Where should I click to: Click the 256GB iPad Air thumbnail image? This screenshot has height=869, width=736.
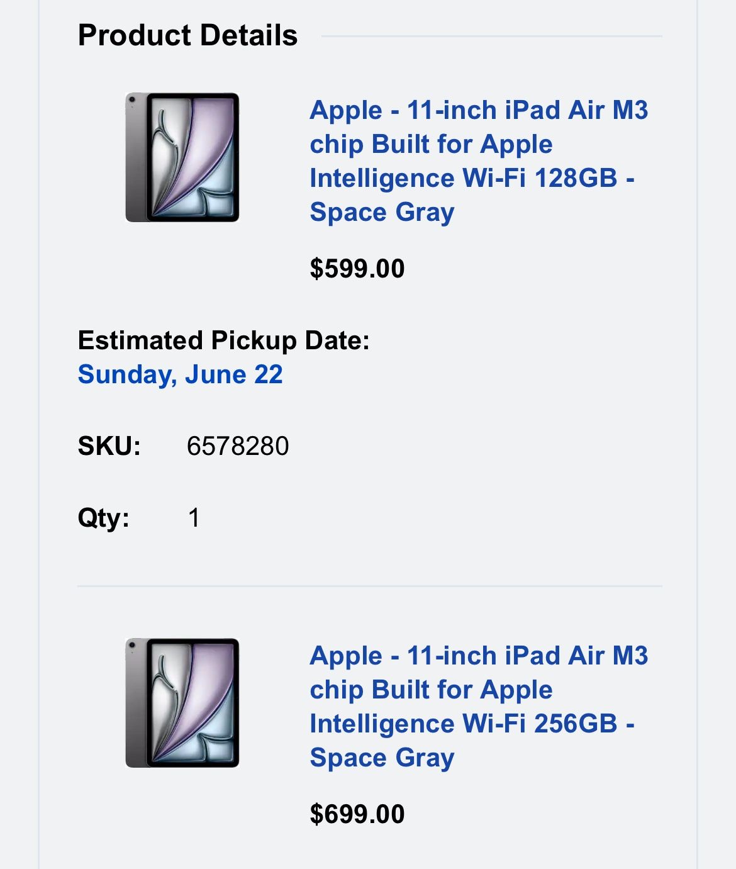point(182,703)
